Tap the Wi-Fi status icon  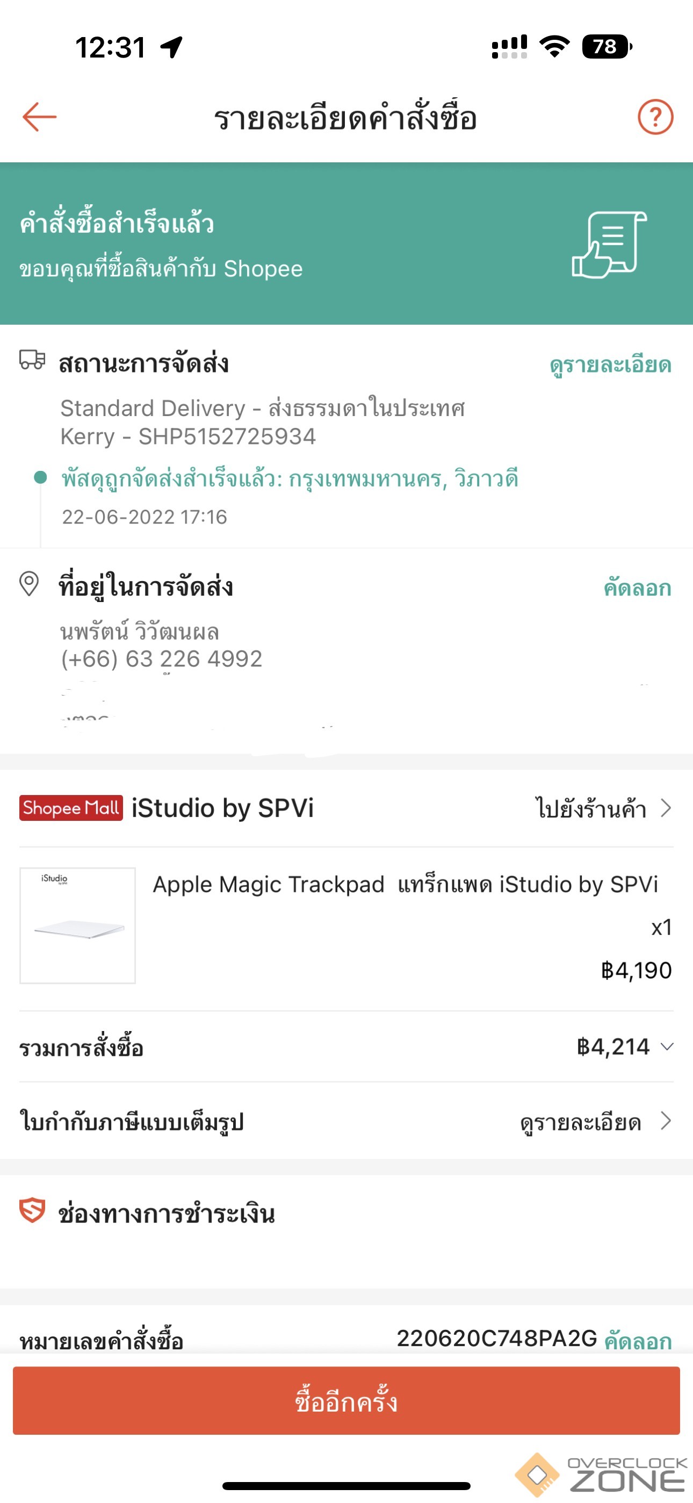coord(554,47)
